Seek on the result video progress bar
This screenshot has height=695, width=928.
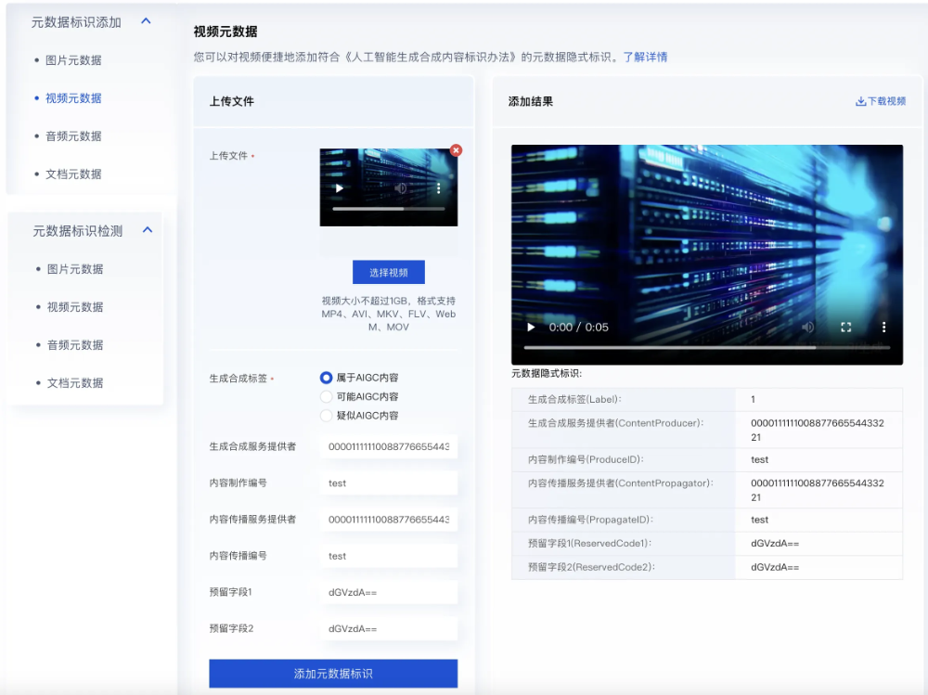coord(707,348)
